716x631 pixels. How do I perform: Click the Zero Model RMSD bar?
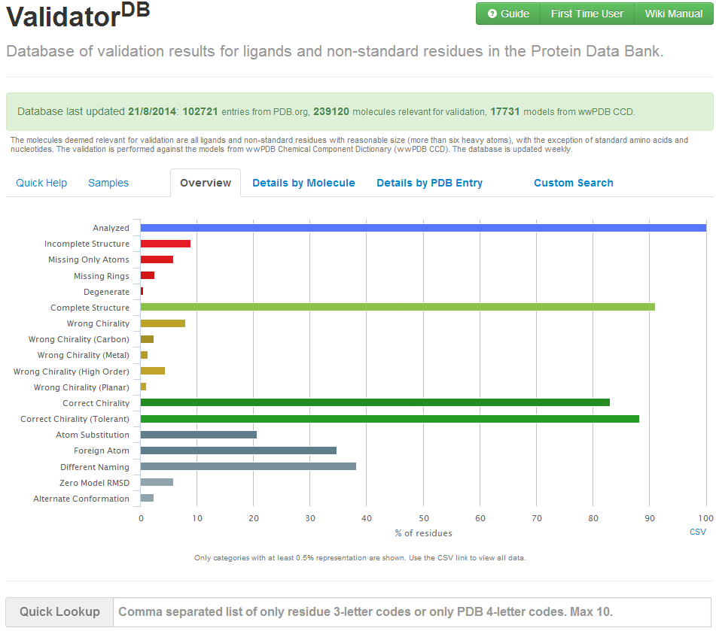pos(157,482)
